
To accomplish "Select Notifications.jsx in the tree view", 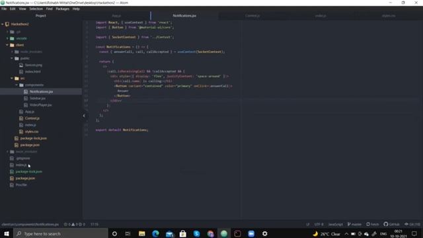I will [x=41, y=92].
